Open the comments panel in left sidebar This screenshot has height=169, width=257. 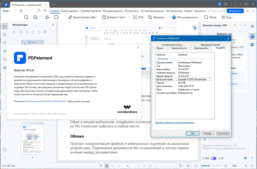[x=5, y=43]
